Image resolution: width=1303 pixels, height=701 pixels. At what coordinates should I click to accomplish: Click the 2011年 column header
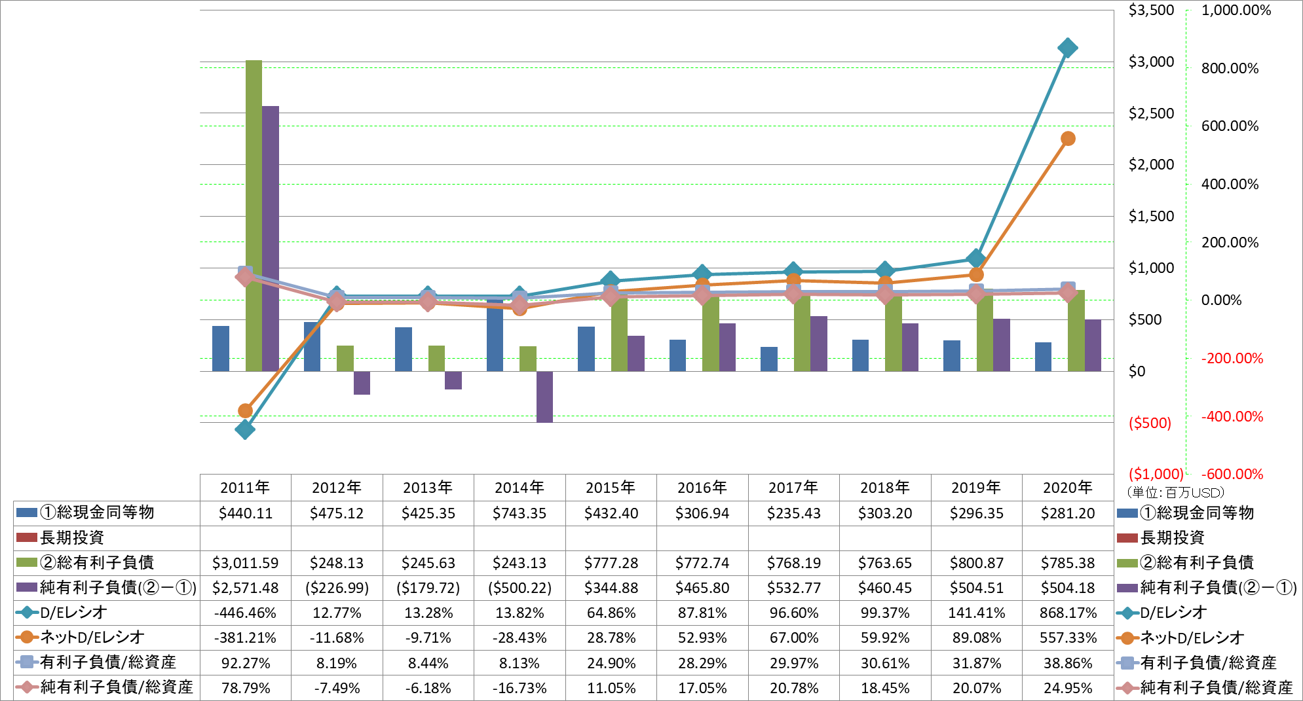pyautogui.click(x=245, y=488)
